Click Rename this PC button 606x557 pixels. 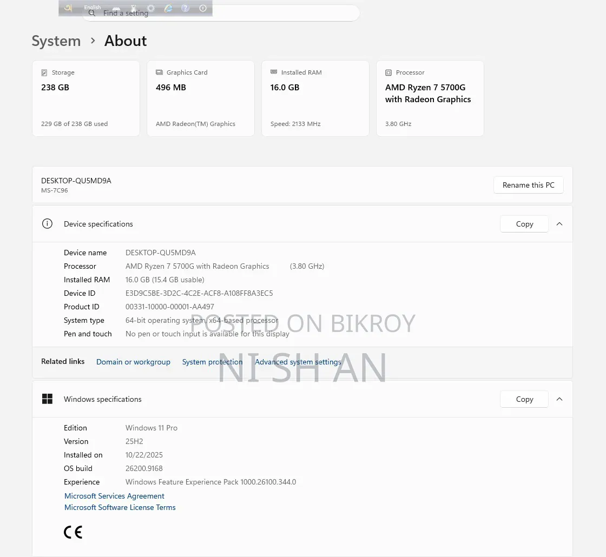click(x=528, y=185)
